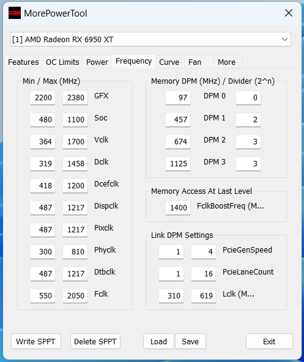Edit the DPM 0 memory frequency field
Viewport: 304px width, 362px height.
[178, 98]
